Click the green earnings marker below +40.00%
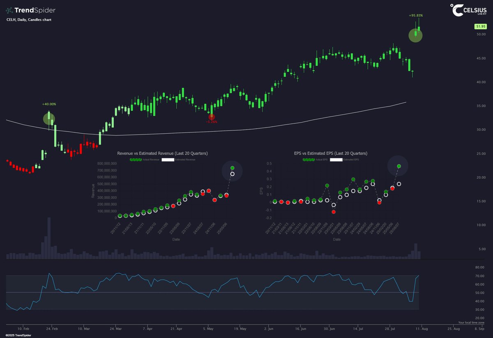This screenshot has width=493, height=338. [49, 119]
